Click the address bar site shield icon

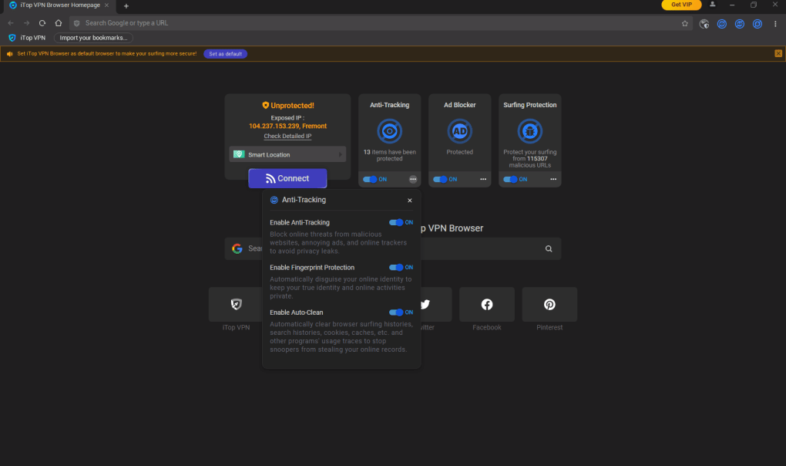[77, 23]
